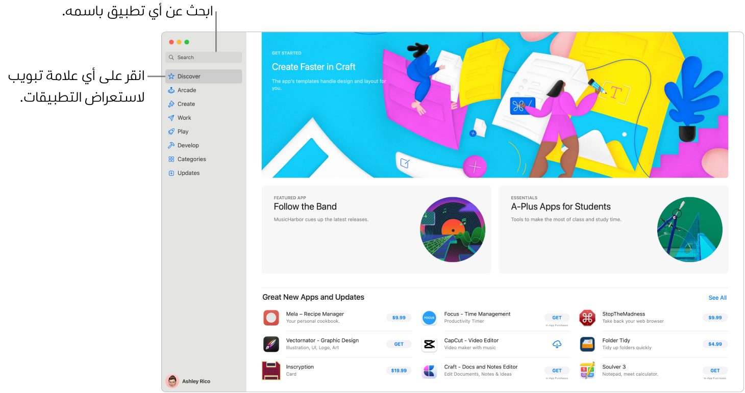
Task: Click the Updates download icon in sidebar
Action: coord(171,173)
